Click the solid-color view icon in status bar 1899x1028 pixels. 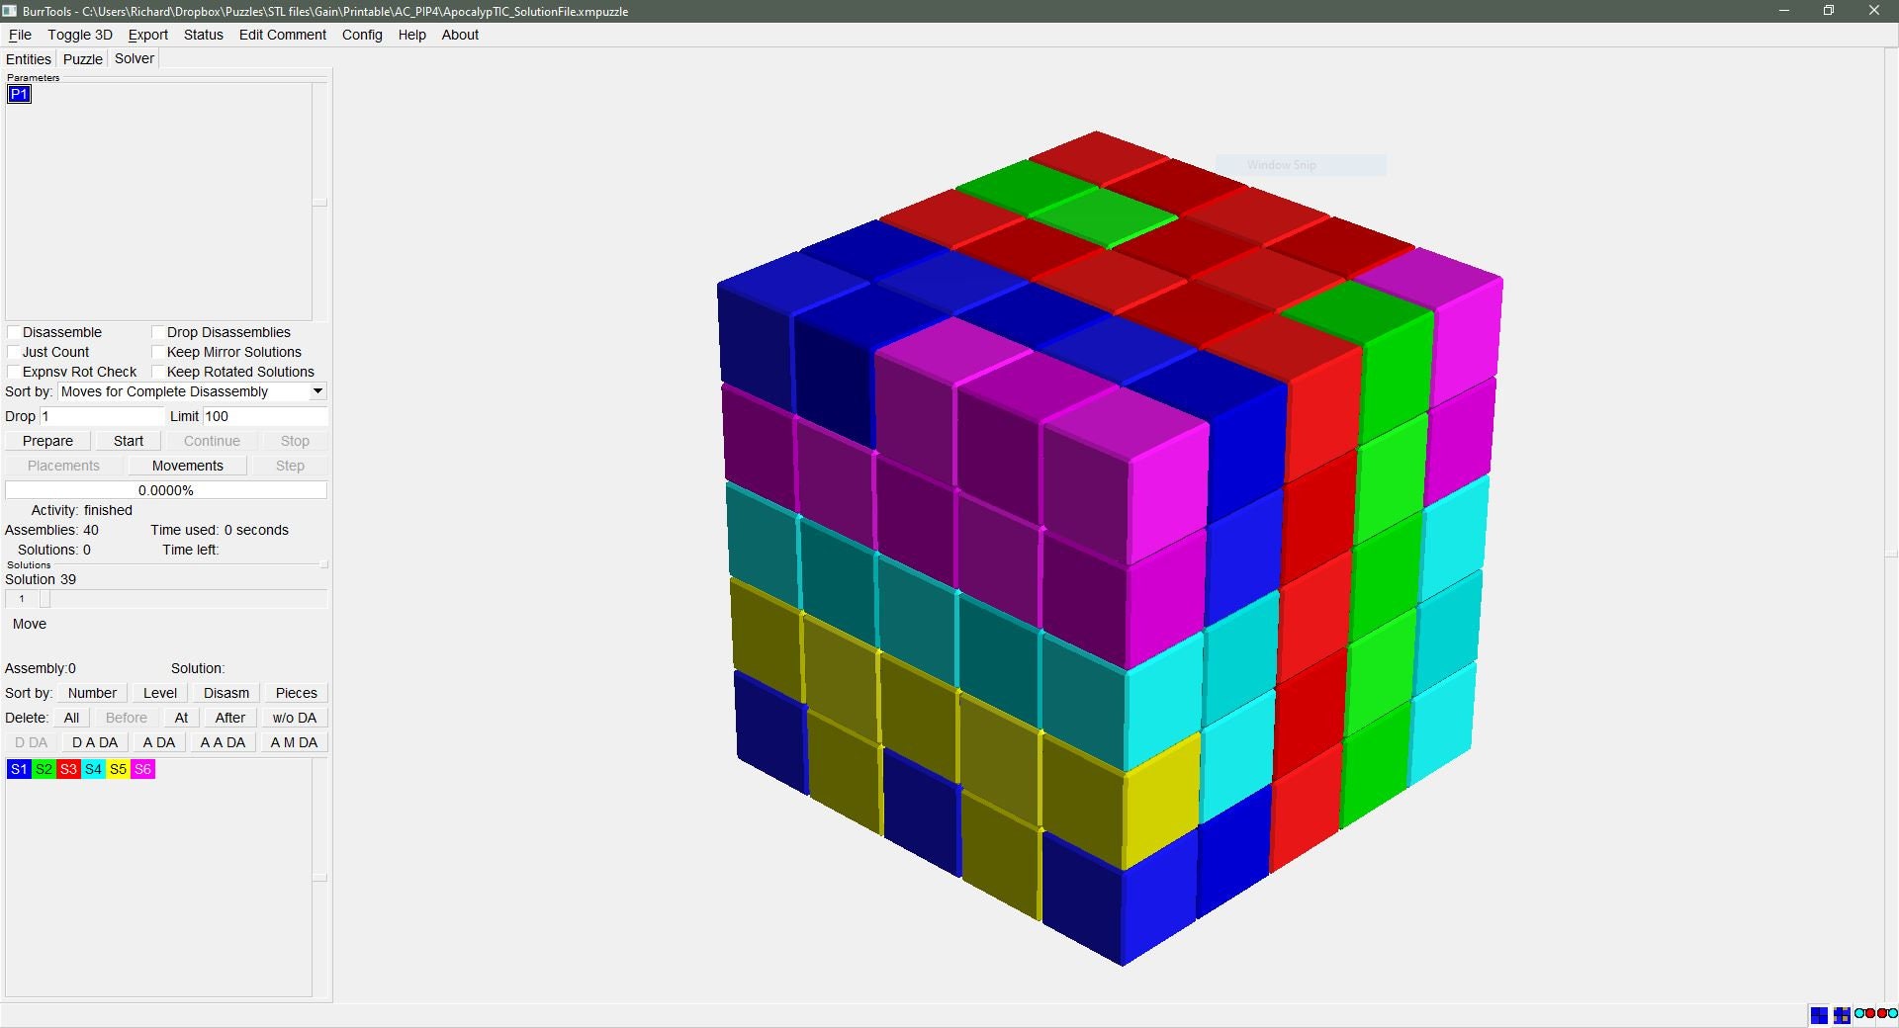[x=1819, y=1015]
